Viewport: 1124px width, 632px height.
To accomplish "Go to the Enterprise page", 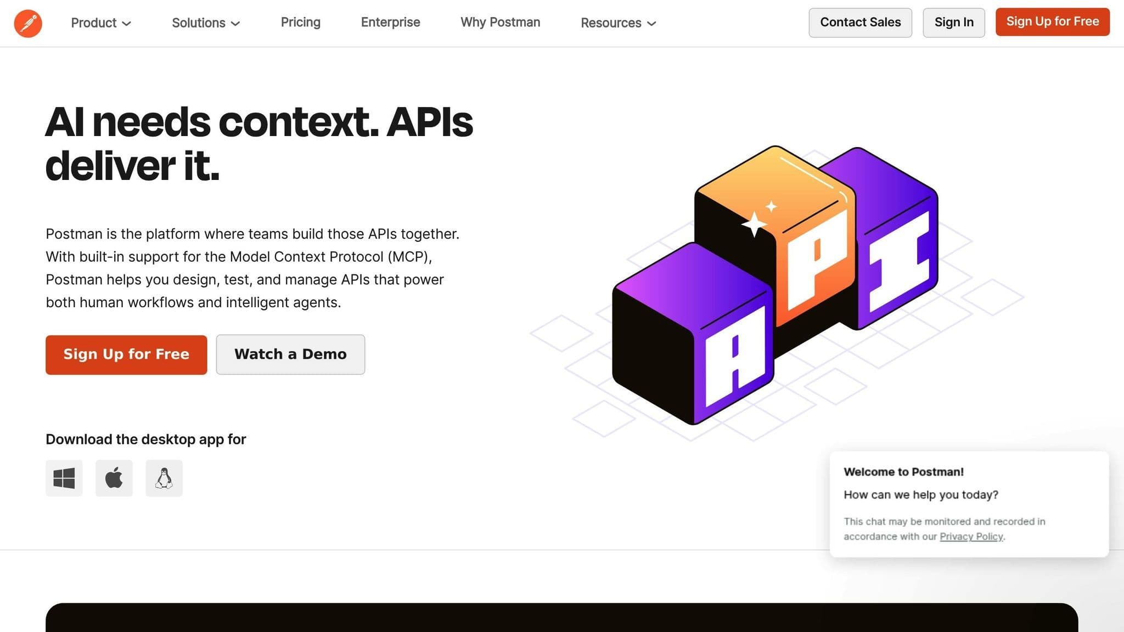I will pos(391,22).
